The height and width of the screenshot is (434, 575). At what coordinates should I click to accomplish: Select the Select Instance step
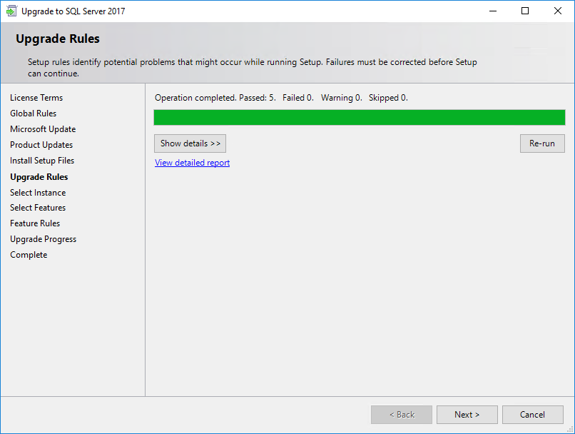[38, 193]
